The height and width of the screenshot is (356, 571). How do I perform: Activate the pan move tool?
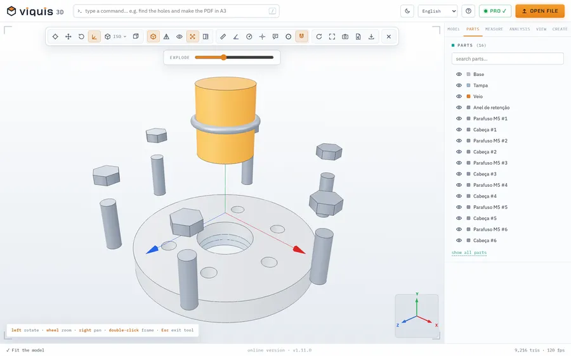tap(68, 36)
